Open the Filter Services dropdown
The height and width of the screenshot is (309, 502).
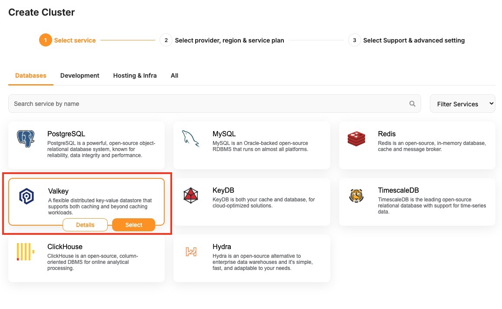click(462, 104)
